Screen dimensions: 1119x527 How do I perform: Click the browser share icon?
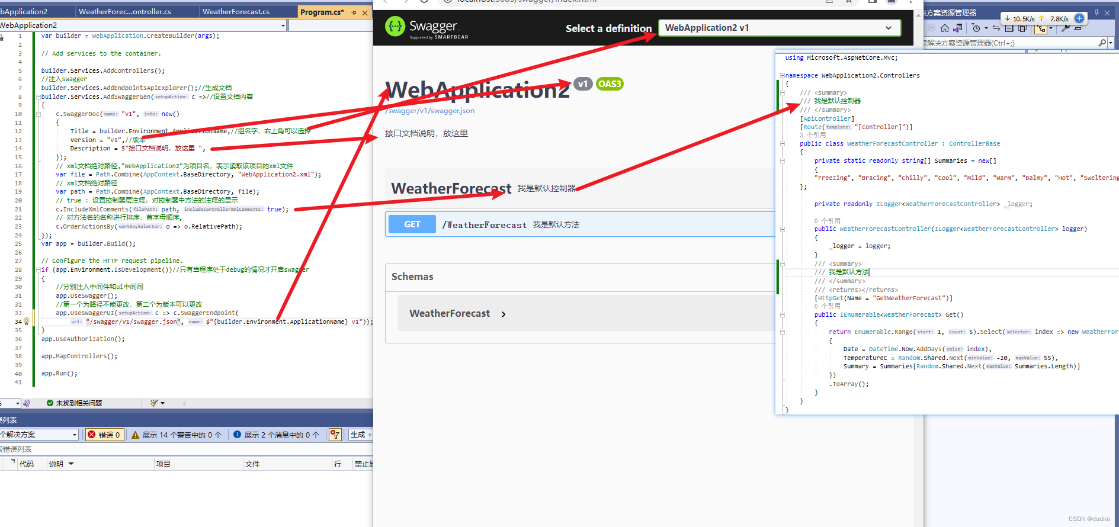[829, 2]
